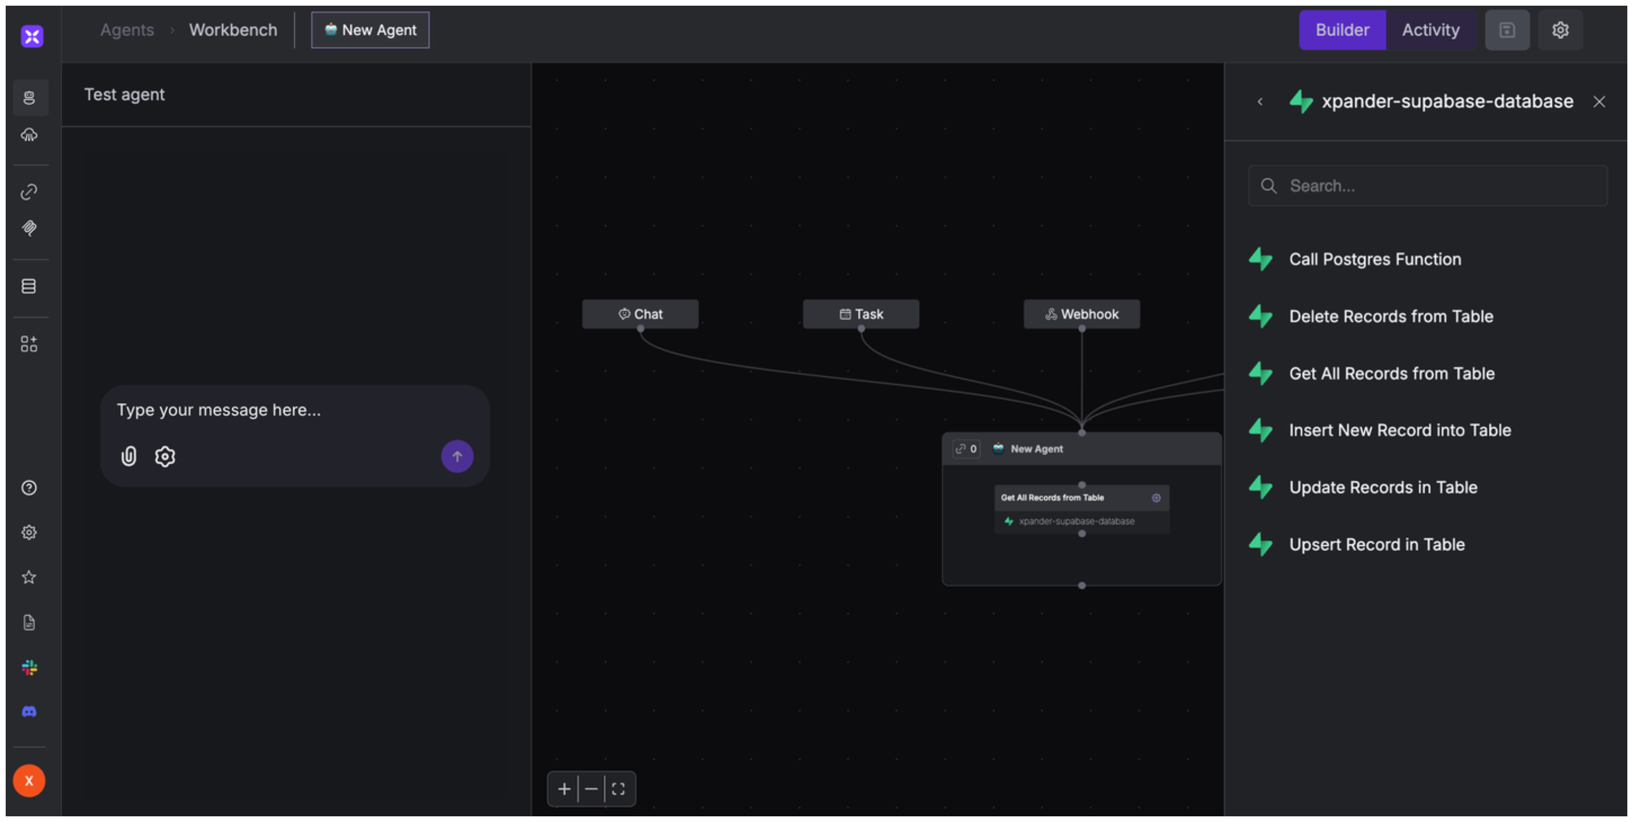Select Insert New Record into Table
The height and width of the screenshot is (822, 1633).
tap(1399, 431)
